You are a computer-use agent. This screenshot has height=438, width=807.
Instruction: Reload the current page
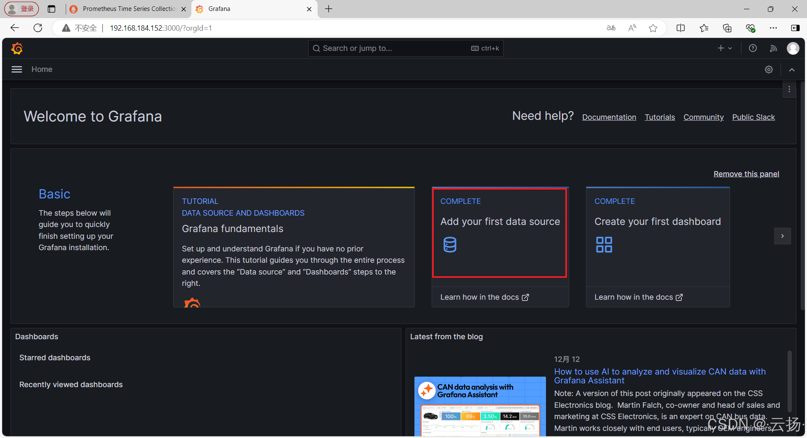click(x=38, y=28)
